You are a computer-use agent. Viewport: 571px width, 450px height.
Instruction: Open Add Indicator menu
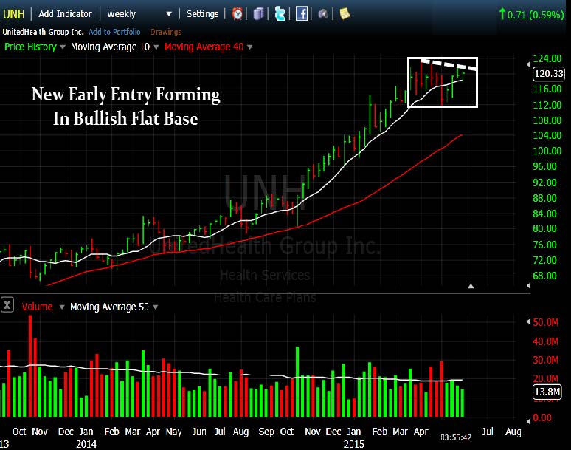(65, 14)
